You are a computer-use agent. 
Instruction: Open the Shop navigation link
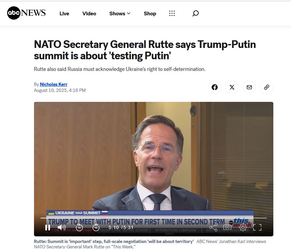[x=150, y=14]
